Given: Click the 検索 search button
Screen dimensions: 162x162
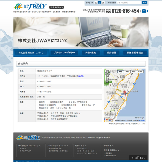Looking at the screenshot, I should click(x=144, y=3).
